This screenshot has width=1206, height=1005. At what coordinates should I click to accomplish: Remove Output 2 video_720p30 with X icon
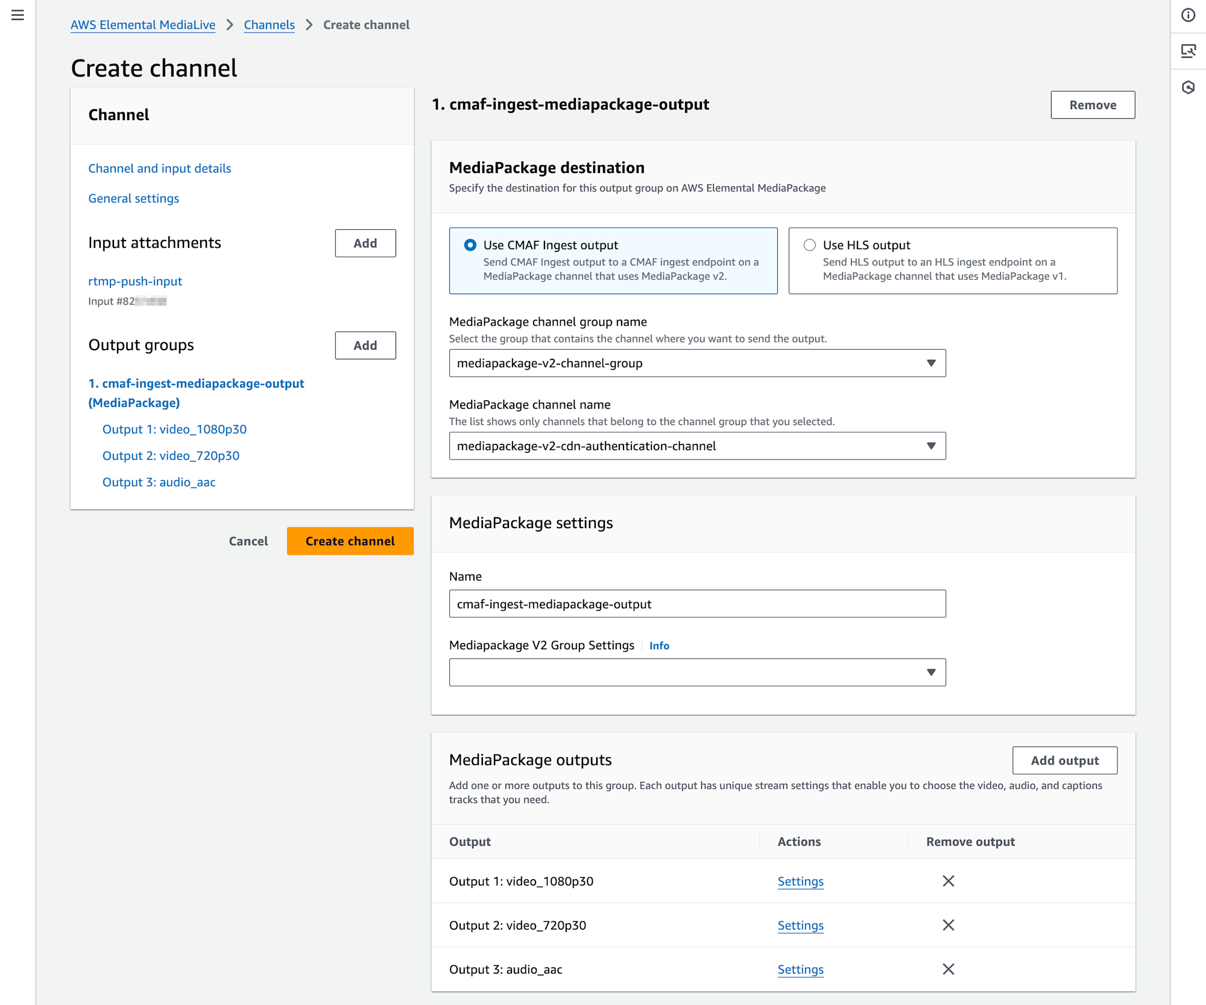948,925
